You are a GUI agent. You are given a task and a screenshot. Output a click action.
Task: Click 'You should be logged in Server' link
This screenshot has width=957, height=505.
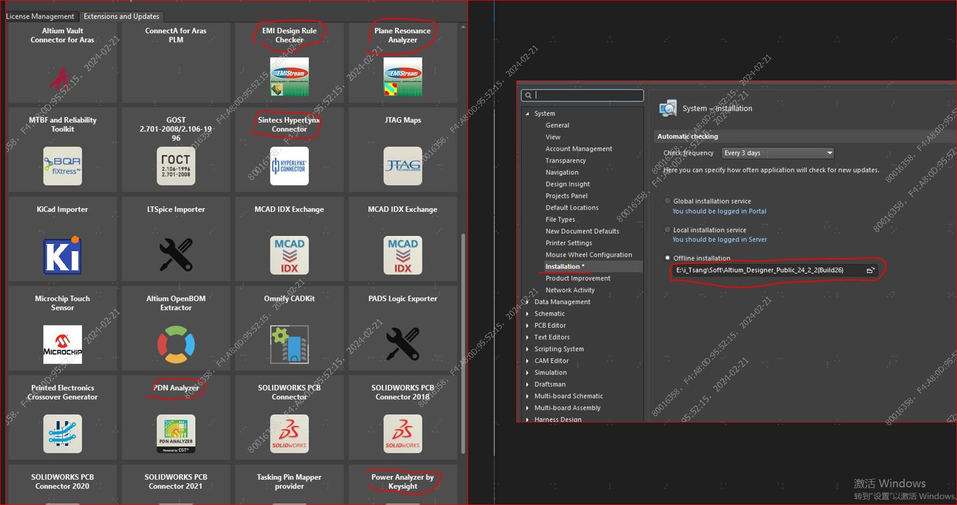click(x=719, y=240)
